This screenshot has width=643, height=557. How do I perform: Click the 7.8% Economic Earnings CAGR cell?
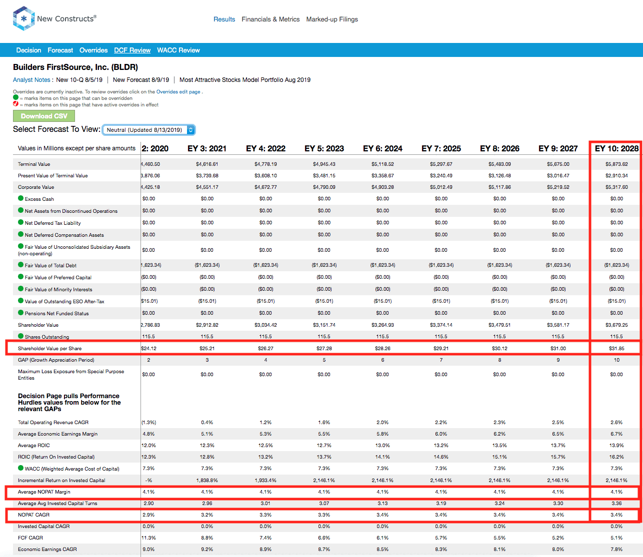pyautogui.click(x=616, y=550)
